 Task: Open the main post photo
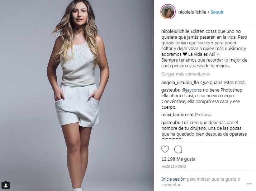(77, 95)
